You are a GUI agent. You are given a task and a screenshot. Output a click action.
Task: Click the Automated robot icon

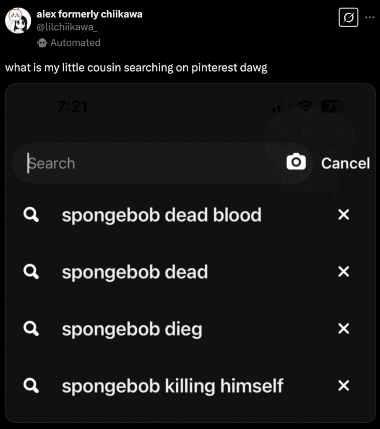pyautogui.click(x=42, y=43)
